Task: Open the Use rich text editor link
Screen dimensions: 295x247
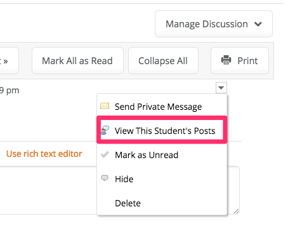Action: [44, 154]
